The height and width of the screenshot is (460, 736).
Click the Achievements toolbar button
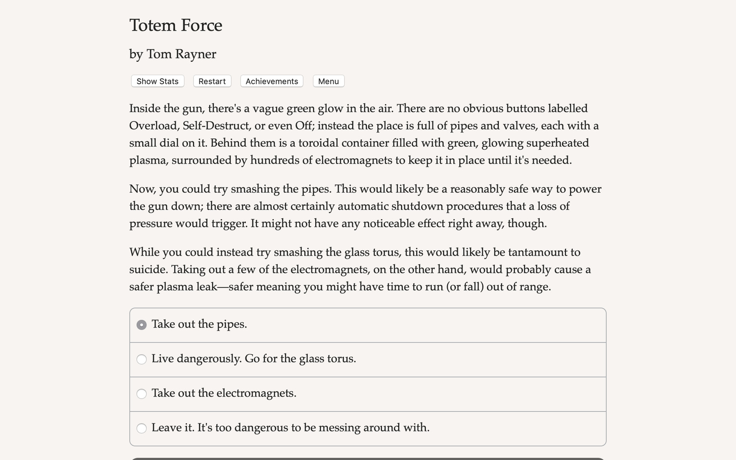[x=271, y=81]
